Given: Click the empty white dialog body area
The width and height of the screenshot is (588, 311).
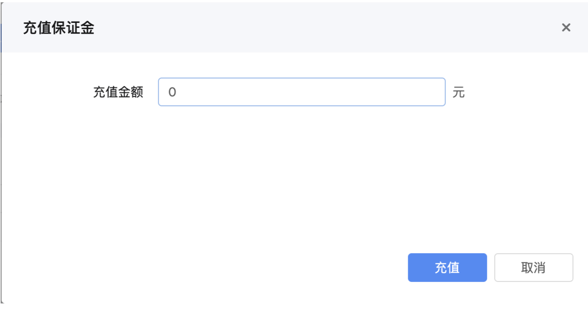Looking at the screenshot, I should coord(270,180).
